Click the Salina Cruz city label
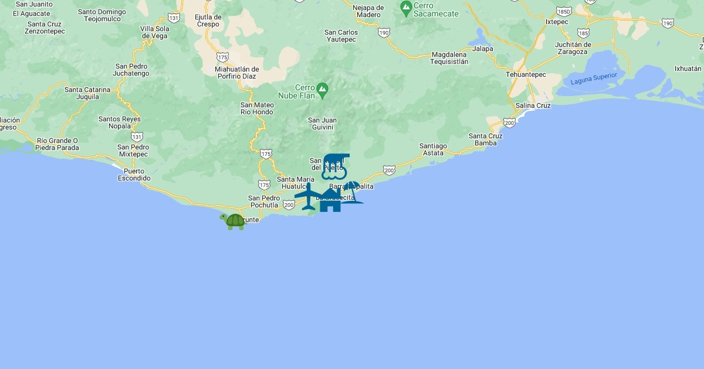This screenshot has width=704, height=369. coord(533,105)
